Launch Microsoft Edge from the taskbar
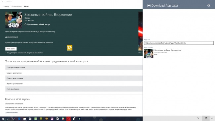 pos(19,119)
